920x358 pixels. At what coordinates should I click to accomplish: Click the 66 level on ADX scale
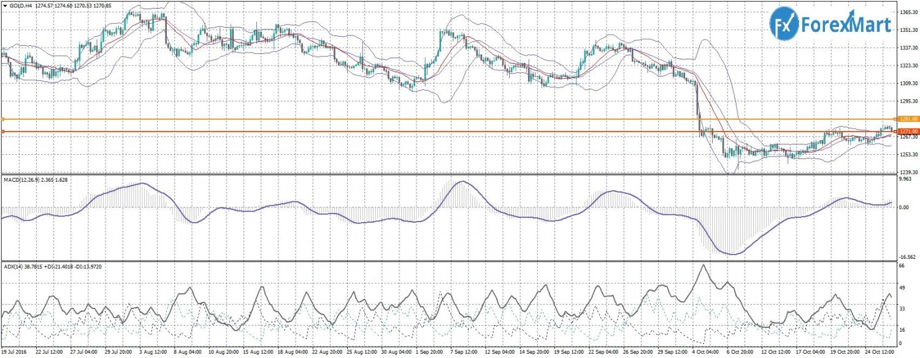pyautogui.click(x=902, y=267)
